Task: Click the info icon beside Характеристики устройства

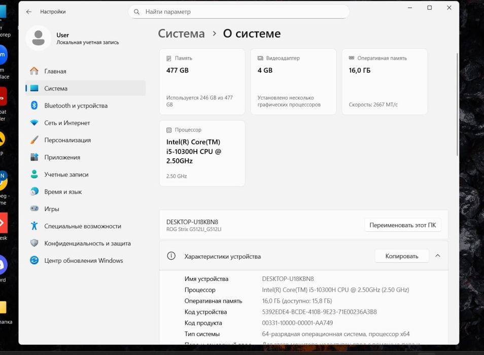Action: (171, 256)
